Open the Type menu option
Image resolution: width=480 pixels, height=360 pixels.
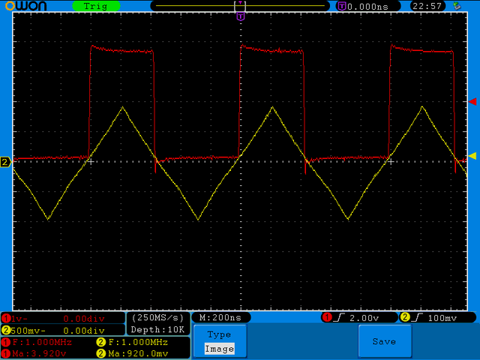(220, 334)
